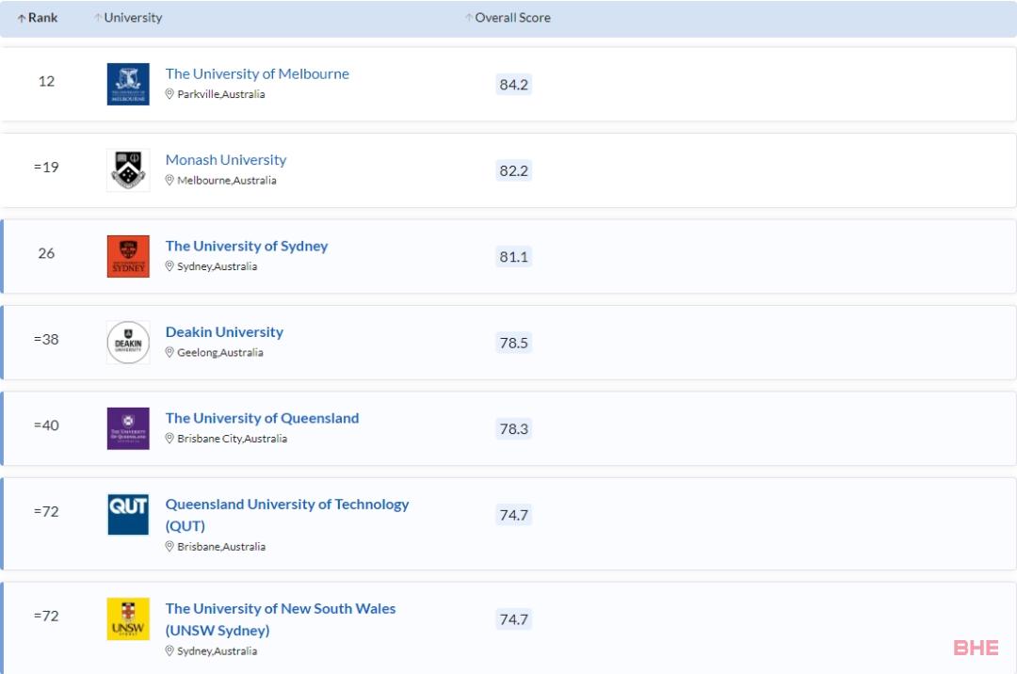This screenshot has height=674, width=1017.
Task: Click the Parkville, Australia location text
Action: pos(221,95)
